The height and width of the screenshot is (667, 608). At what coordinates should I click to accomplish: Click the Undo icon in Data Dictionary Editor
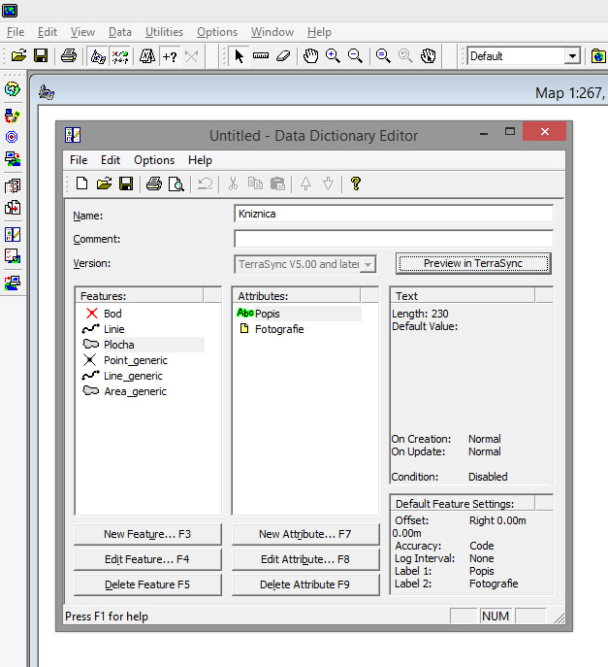click(x=206, y=183)
